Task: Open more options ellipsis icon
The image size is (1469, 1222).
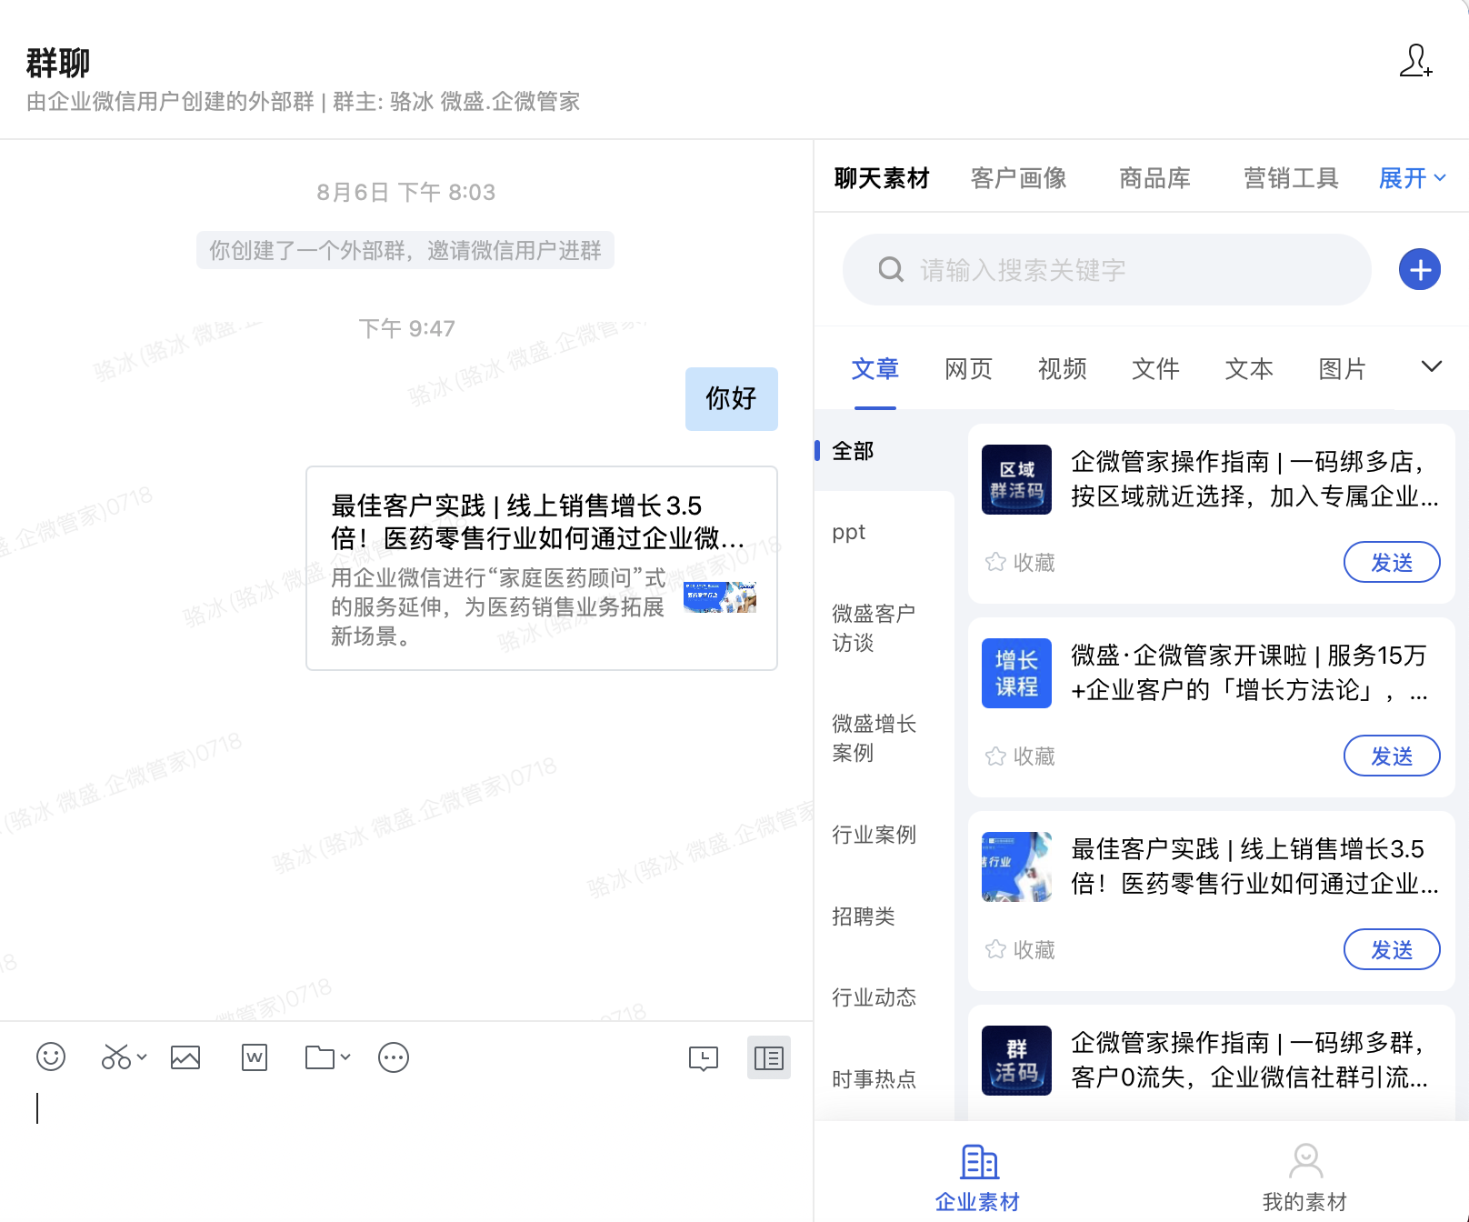Action: click(394, 1057)
